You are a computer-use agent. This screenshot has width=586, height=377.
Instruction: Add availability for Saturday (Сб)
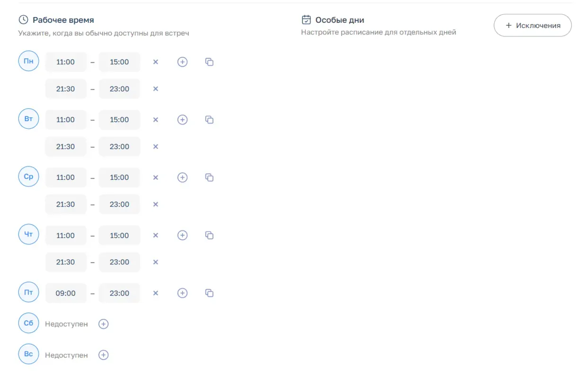103,324
